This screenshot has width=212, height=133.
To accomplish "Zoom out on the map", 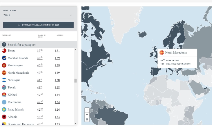I will coord(87,115).
